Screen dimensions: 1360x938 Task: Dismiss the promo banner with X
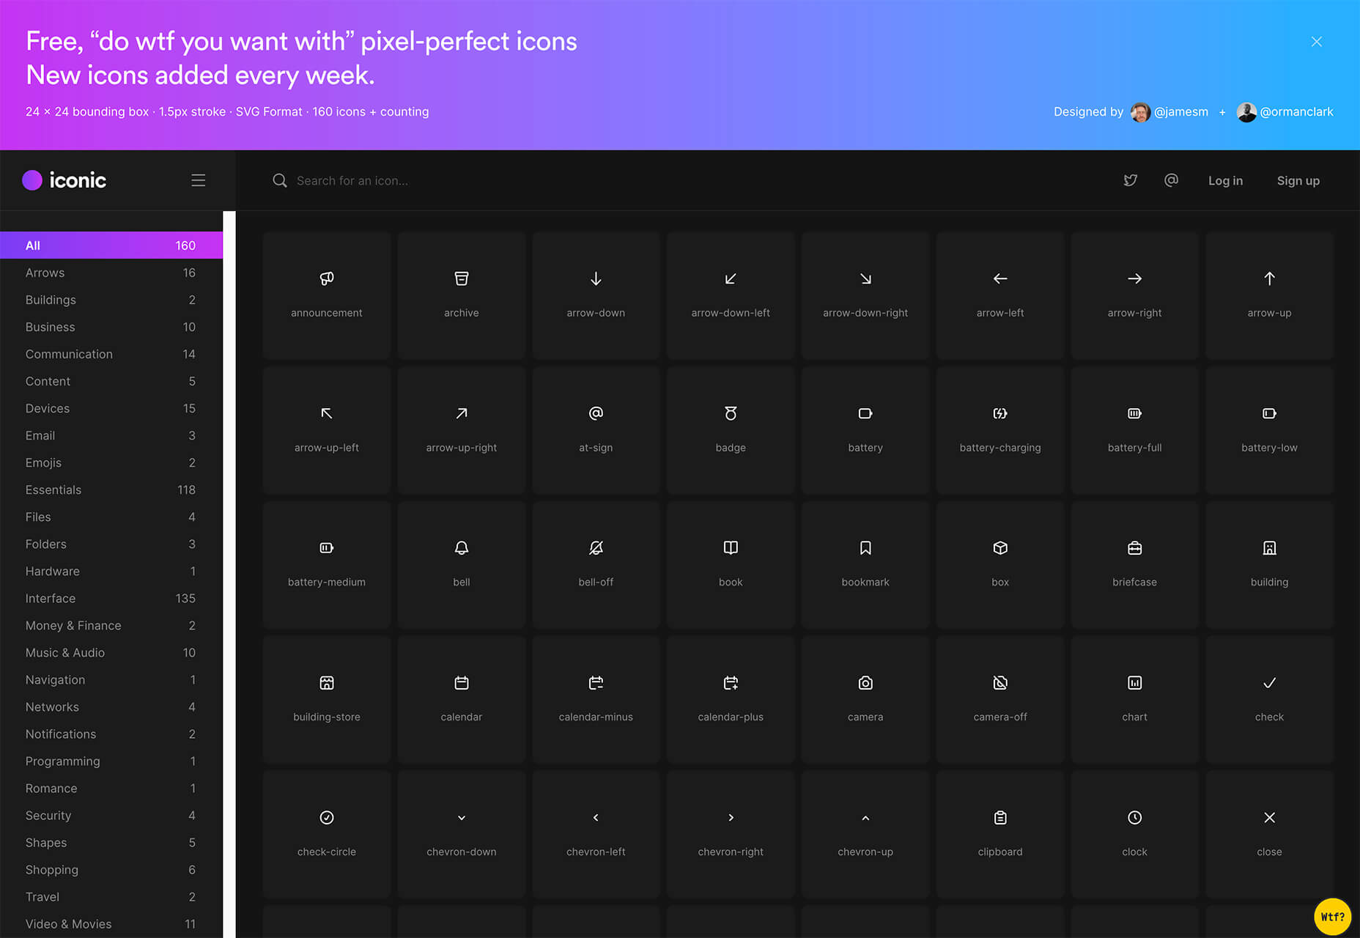tap(1317, 42)
